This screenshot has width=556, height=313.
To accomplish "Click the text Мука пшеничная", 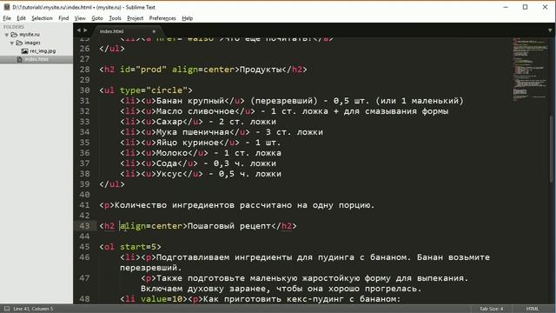I will click(193, 132).
